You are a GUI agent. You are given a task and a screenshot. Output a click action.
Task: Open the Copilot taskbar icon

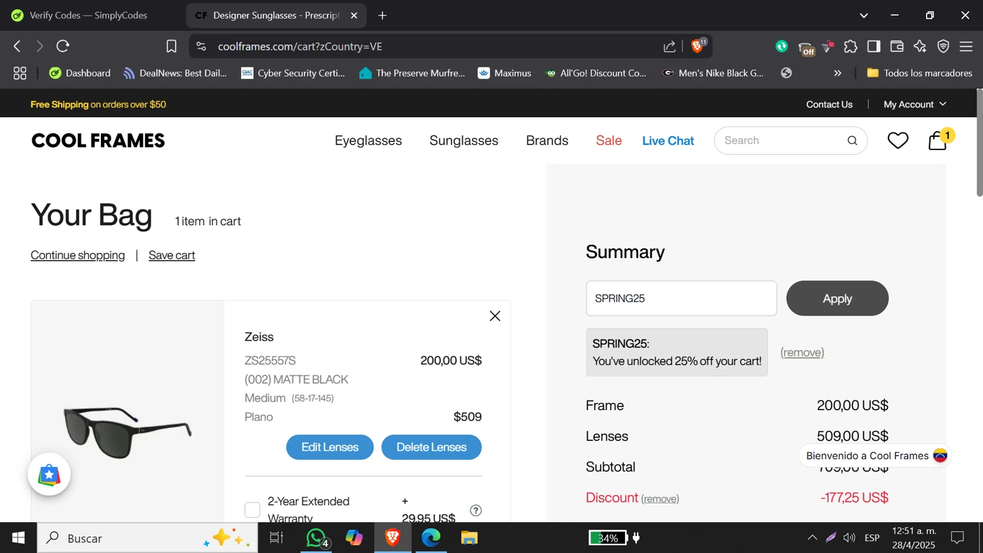click(x=355, y=538)
